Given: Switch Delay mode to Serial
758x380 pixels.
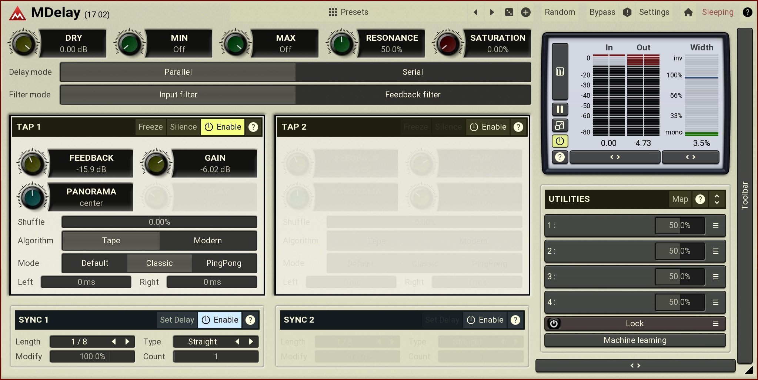Looking at the screenshot, I should (x=413, y=72).
